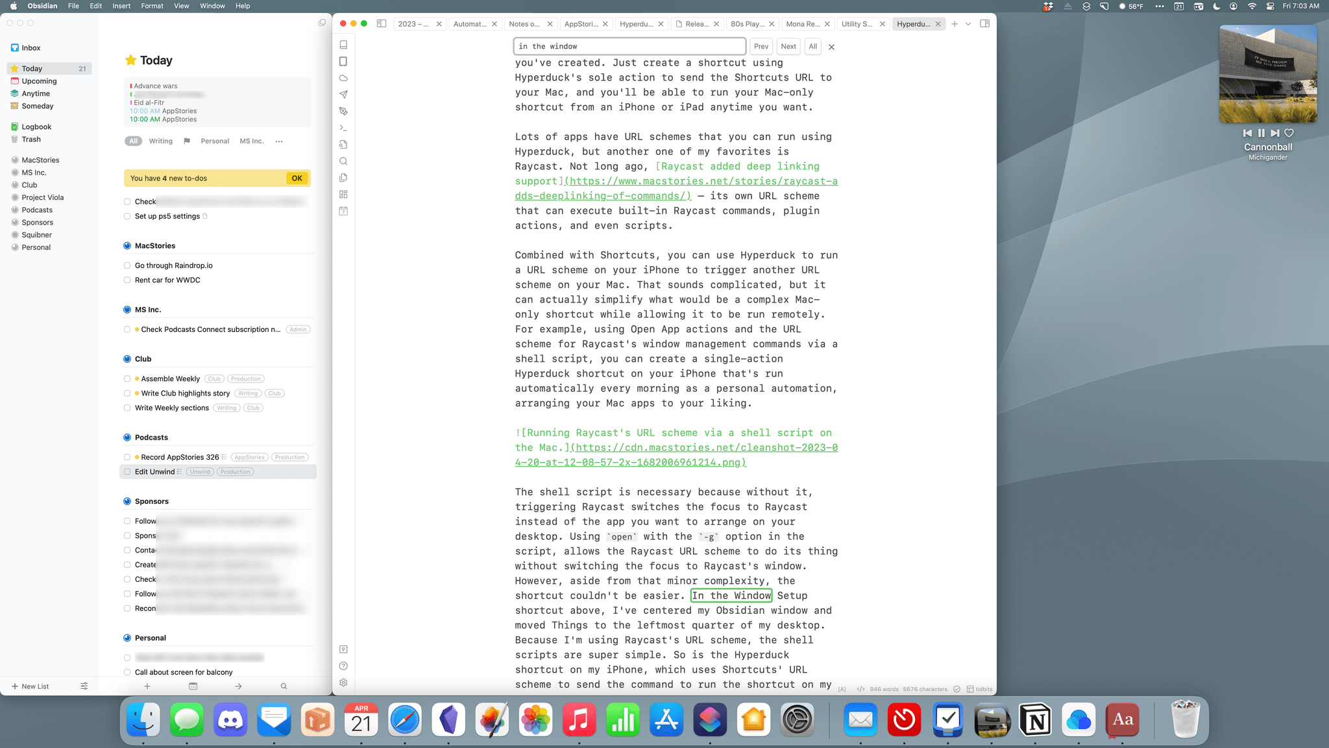Click the tidbits workspace status bar item
This screenshot has height=748, width=1329.
(979, 689)
